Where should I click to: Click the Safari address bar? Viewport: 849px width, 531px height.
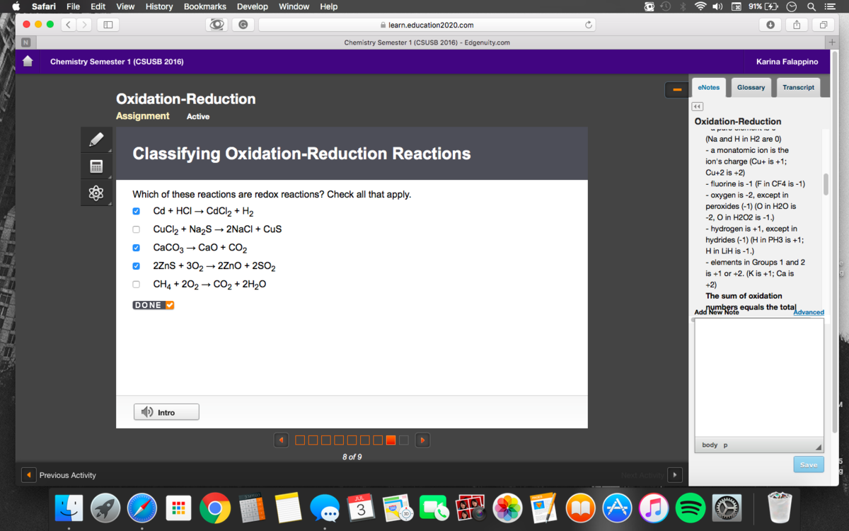(427, 25)
